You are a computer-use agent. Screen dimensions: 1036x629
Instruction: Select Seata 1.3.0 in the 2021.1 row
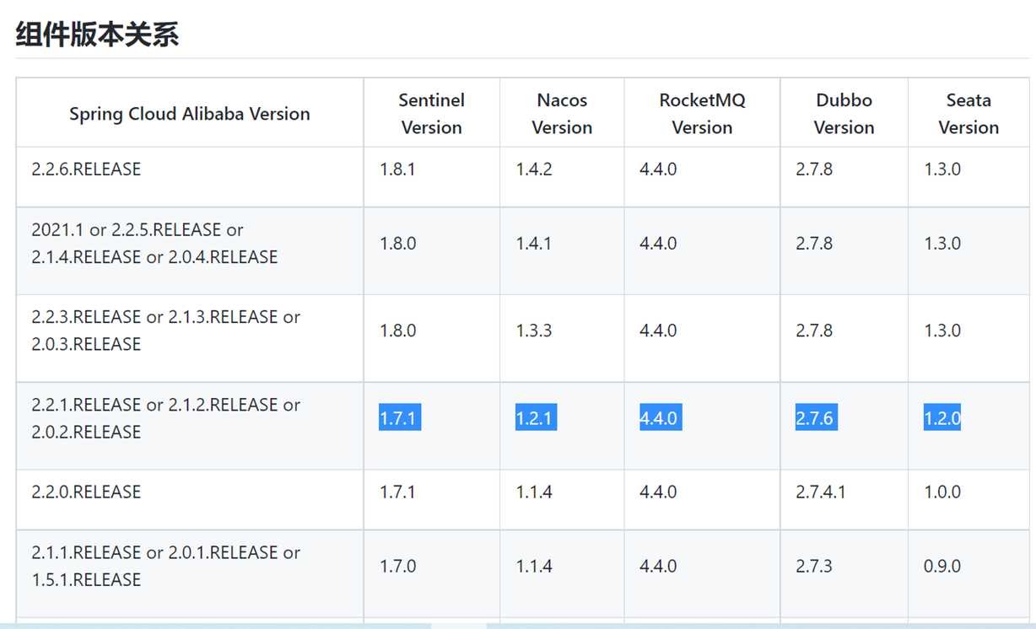[942, 244]
